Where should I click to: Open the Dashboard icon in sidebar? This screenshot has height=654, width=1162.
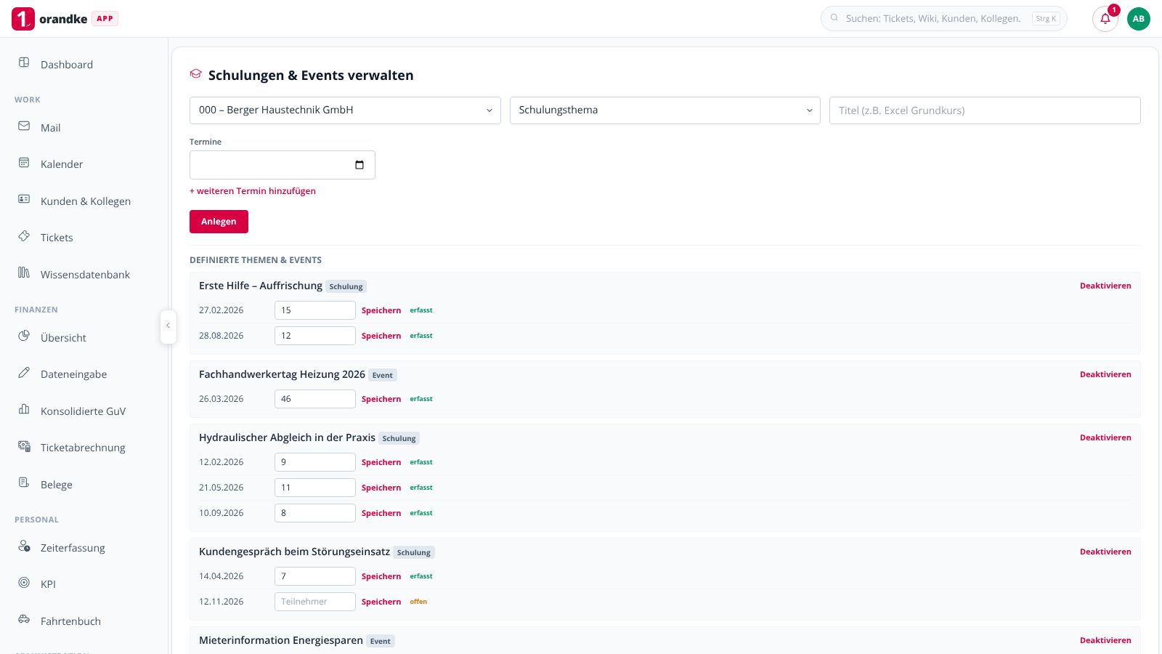[24, 62]
